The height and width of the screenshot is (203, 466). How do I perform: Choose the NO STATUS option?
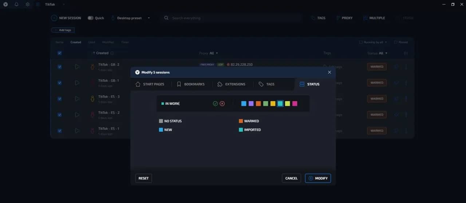point(170,121)
